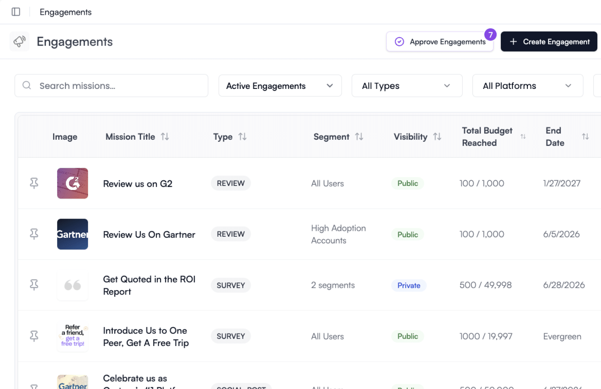Sort table by Mission Title
The width and height of the screenshot is (601, 389).
(x=165, y=137)
